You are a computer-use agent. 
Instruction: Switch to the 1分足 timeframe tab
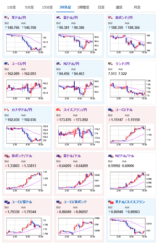click(11, 7)
